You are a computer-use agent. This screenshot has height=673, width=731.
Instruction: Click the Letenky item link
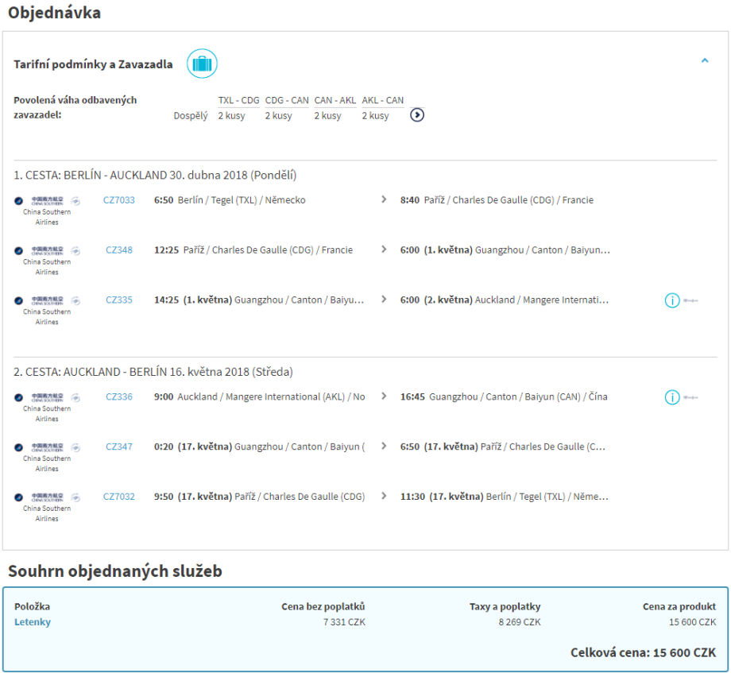tap(33, 622)
